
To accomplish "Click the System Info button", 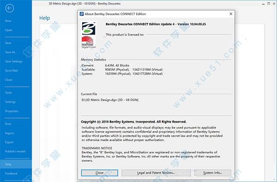I will [213, 173].
